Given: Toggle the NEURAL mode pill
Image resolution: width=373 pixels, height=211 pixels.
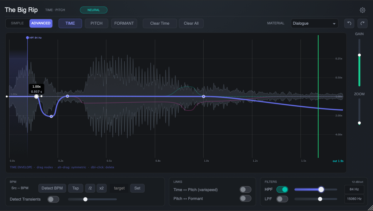Looking at the screenshot, I should coord(94,10).
